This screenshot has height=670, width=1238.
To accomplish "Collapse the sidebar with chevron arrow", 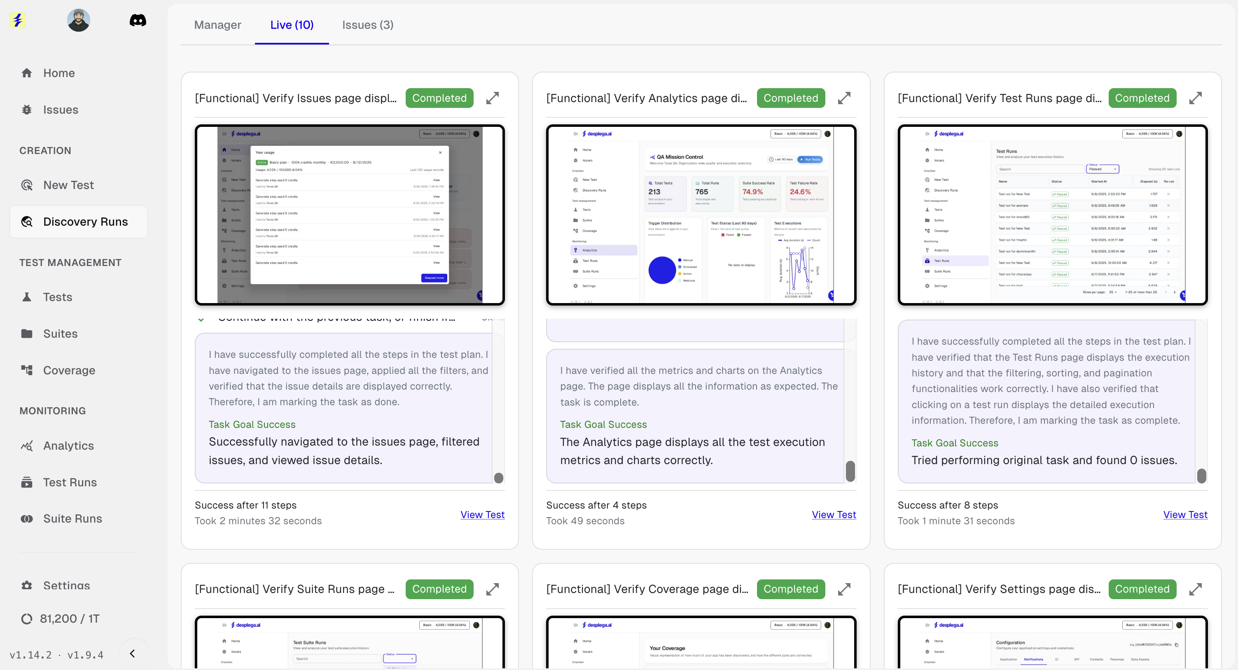I will [133, 653].
